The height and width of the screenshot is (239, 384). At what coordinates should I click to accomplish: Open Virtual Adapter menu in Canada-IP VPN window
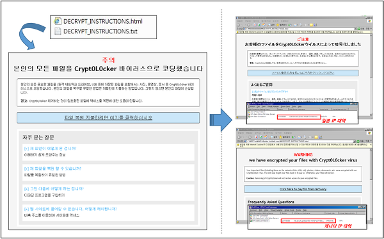tap(276, 210)
